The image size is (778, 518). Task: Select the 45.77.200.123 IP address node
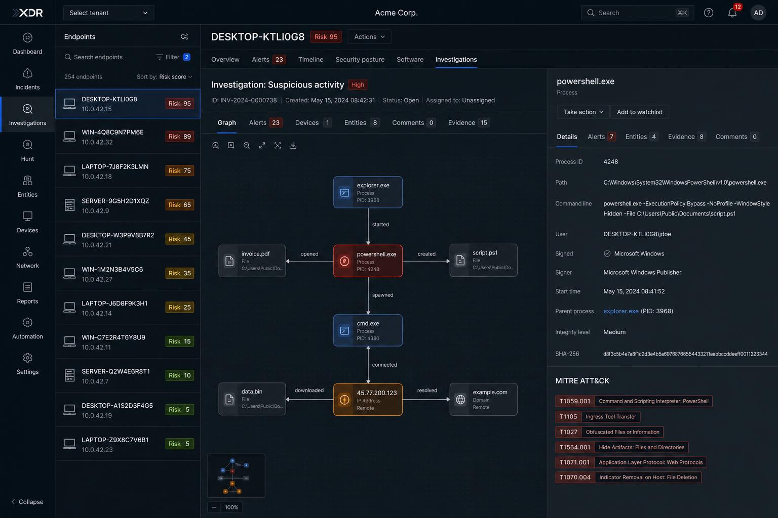point(368,400)
